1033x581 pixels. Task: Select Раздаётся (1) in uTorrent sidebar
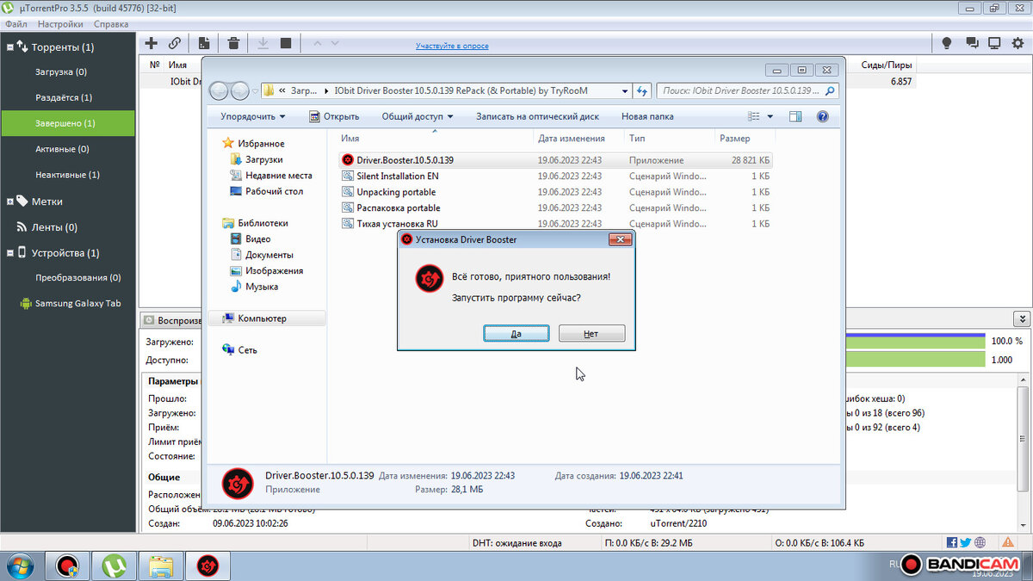coord(67,97)
